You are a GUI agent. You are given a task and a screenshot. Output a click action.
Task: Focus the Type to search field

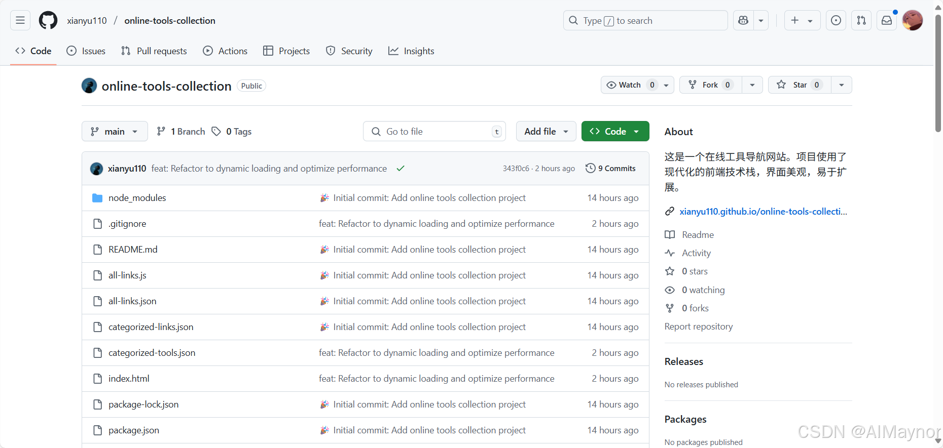tap(645, 20)
